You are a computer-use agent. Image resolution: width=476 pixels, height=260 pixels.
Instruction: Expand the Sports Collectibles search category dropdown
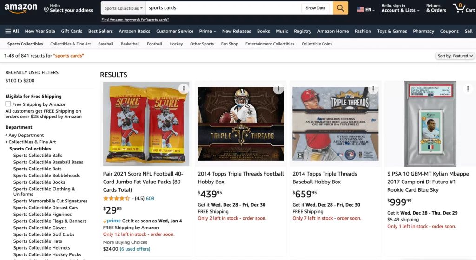click(123, 8)
